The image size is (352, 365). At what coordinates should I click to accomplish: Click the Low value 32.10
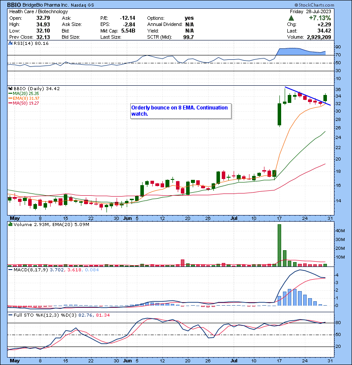[43, 31]
